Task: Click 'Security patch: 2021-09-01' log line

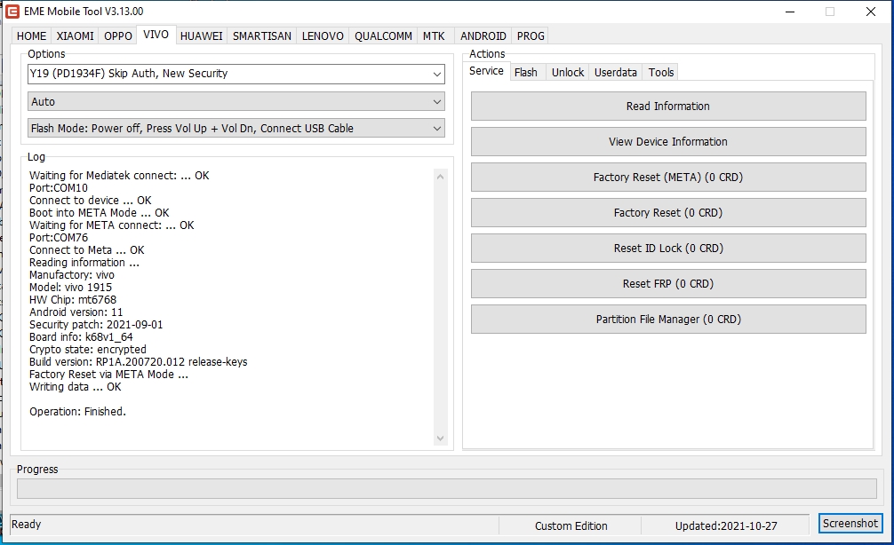Action: tap(96, 325)
